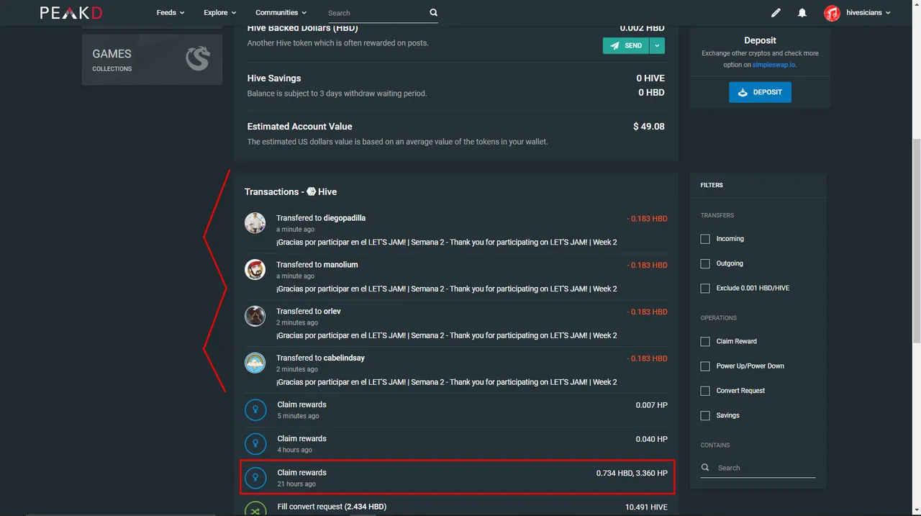The height and width of the screenshot is (516, 921).
Task: Click the 0.007 HP reward amount
Action: click(652, 405)
